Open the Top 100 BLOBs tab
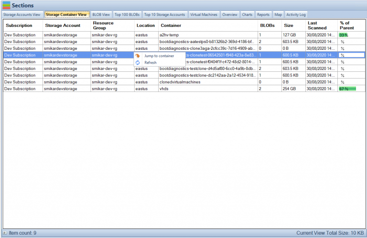 tap(127, 14)
